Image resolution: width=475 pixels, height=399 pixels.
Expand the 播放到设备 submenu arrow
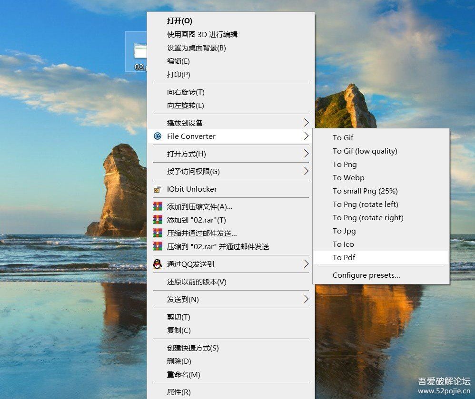(x=306, y=123)
